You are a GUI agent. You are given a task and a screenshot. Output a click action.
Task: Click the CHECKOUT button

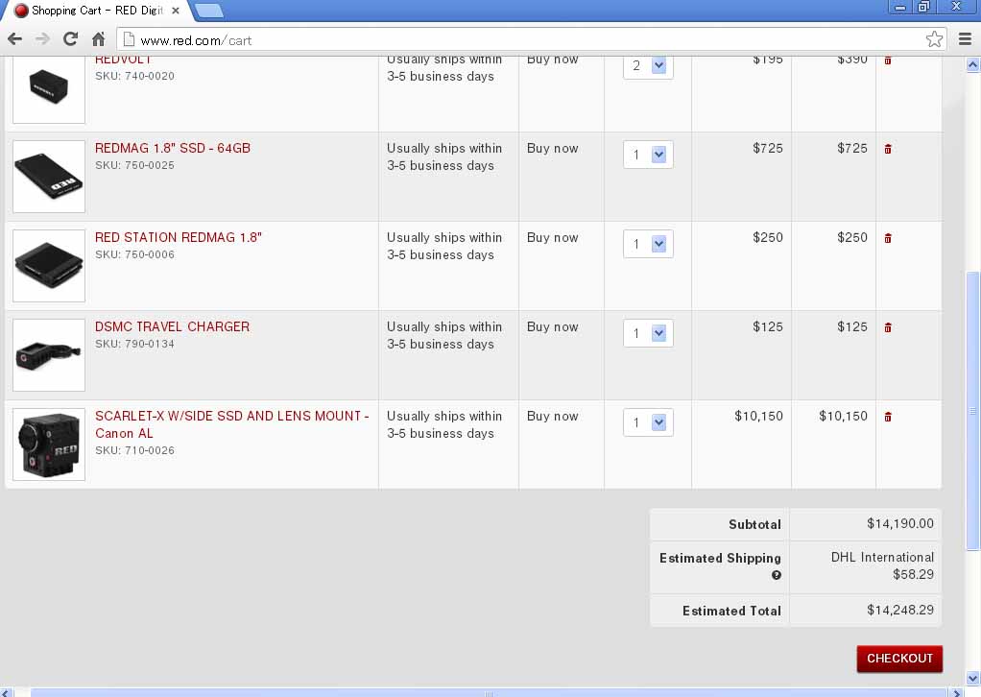(x=899, y=659)
